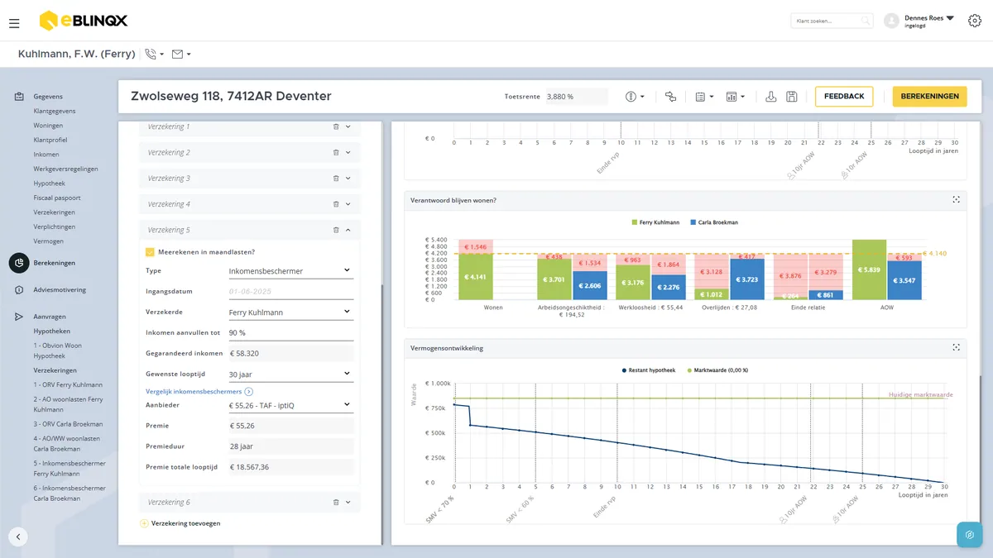Expand Verzekering 2 section
Viewport: 993px width, 558px height.
(348, 153)
